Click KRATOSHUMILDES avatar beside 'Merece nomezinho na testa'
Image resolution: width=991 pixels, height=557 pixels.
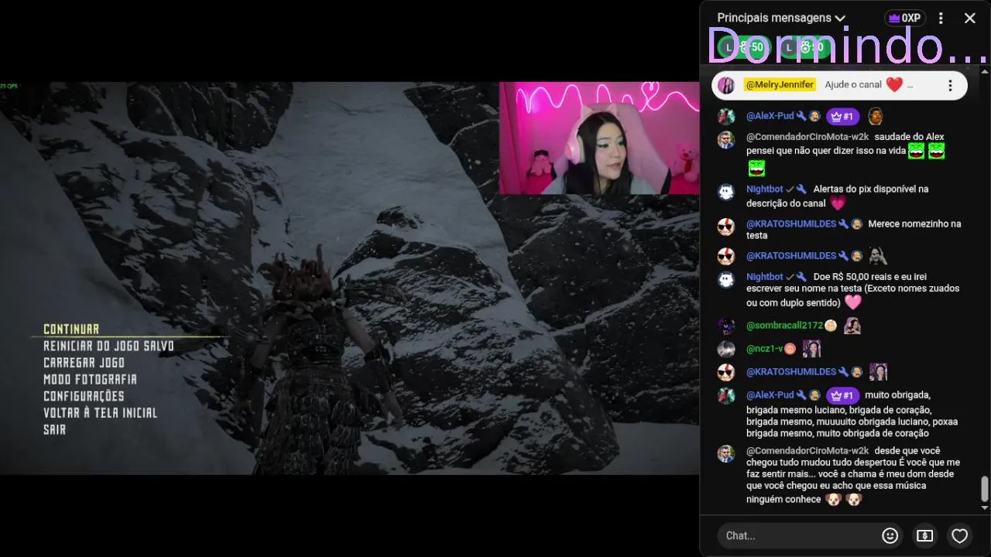pyautogui.click(x=726, y=227)
